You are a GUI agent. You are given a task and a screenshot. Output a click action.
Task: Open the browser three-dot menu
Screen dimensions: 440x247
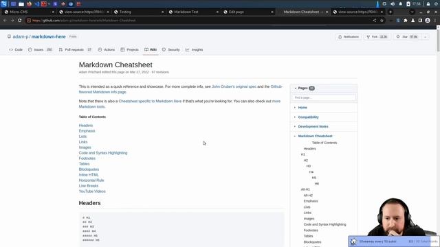(x=435, y=21)
